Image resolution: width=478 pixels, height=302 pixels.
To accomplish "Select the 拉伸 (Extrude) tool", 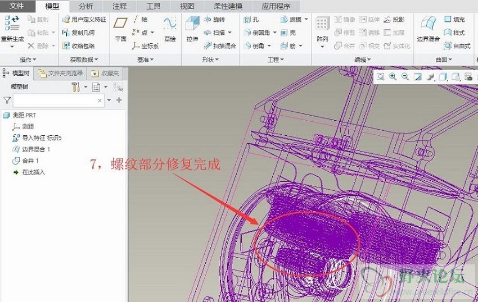I will pyautogui.click(x=192, y=29).
